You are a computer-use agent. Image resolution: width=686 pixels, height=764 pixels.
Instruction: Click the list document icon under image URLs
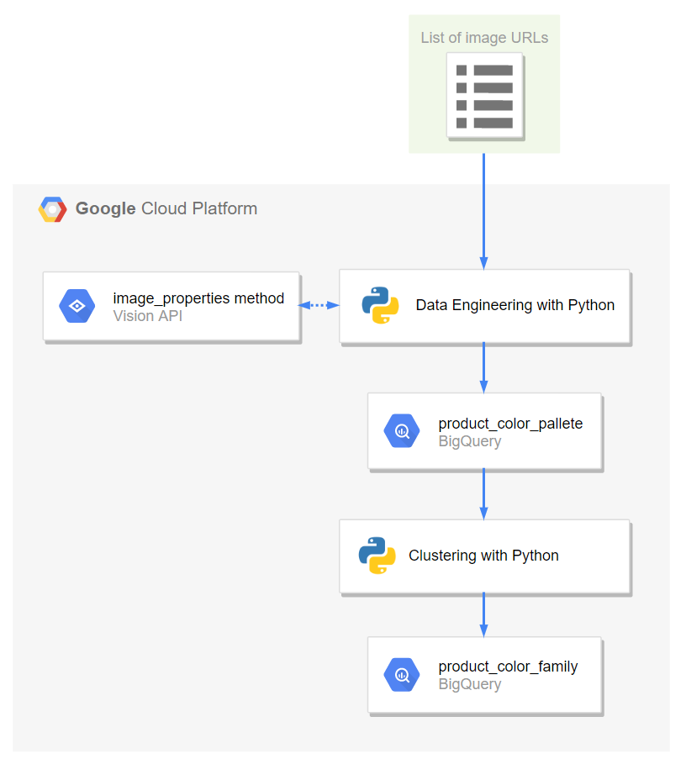(485, 97)
